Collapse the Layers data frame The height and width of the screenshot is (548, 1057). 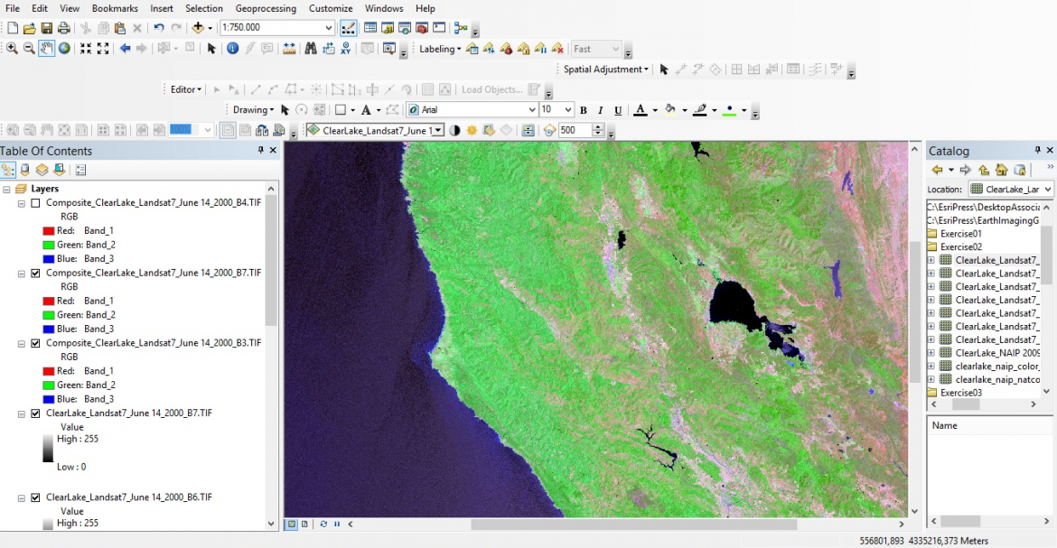tap(6, 190)
